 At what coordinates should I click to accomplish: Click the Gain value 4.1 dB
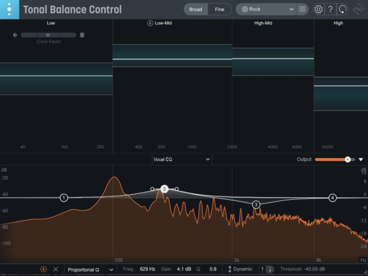coord(184,269)
